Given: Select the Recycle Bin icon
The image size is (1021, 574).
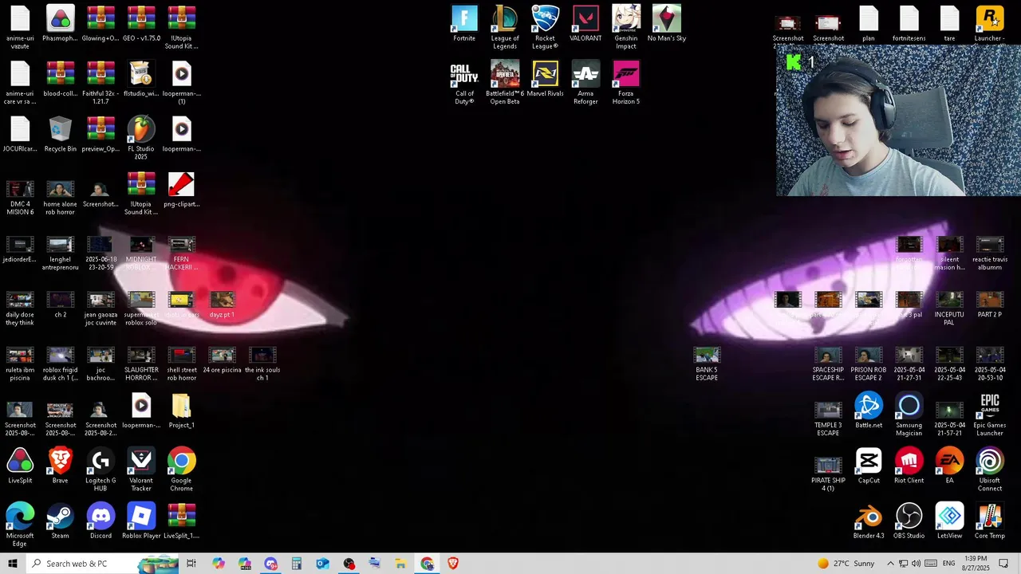Looking at the screenshot, I should click(x=61, y=134).
